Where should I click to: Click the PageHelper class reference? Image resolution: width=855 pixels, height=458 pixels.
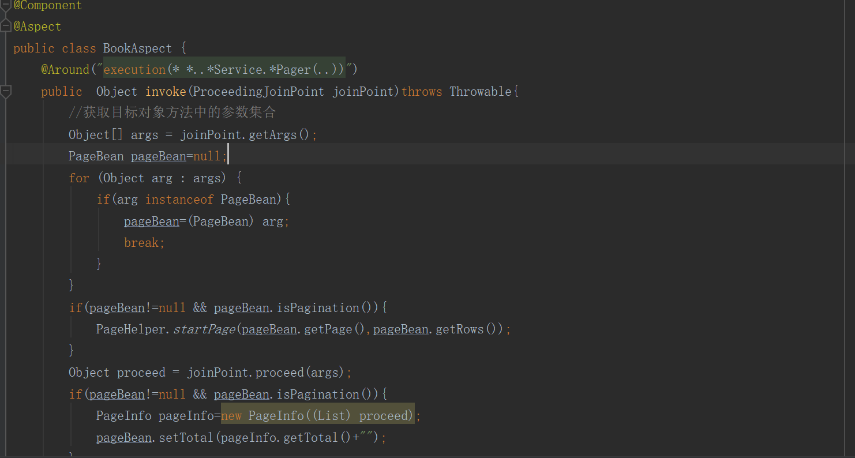click(x=131, y=329)
